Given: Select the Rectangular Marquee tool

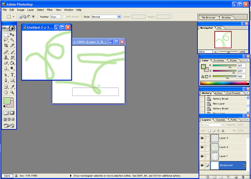Looking at the screenshot, I should click(6, 35).
